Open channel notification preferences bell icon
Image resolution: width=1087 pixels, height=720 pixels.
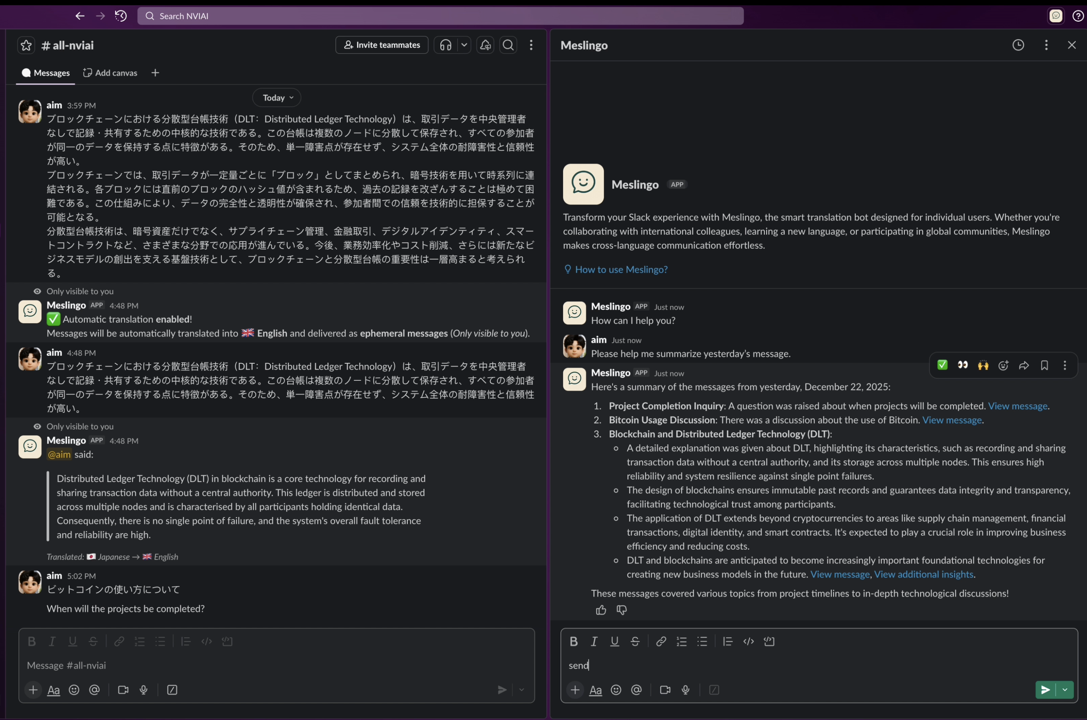click(x=485, y=45)
